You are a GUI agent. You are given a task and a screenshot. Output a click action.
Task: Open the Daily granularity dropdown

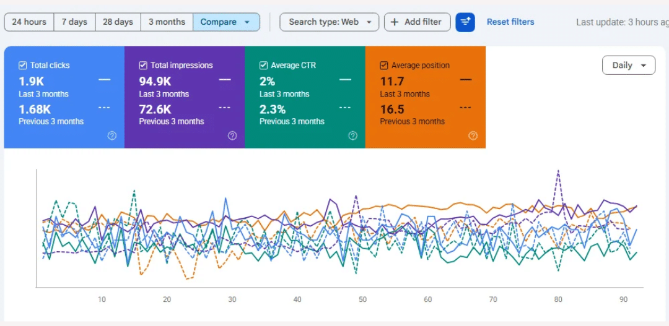click(x=629, y=65)
